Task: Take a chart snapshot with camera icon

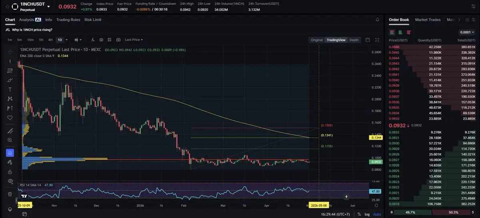Action: tap(118, 40)
